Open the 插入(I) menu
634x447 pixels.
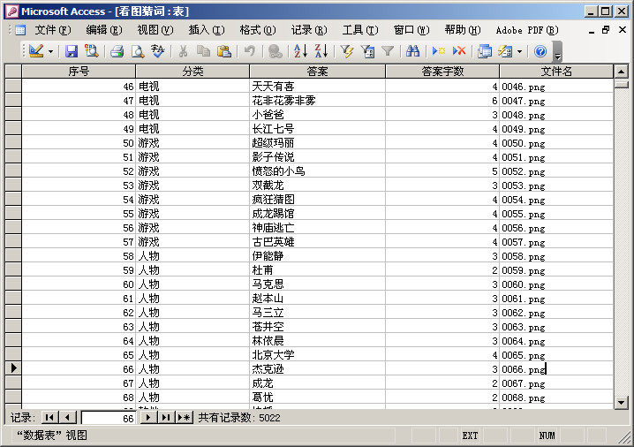(207, 30)
